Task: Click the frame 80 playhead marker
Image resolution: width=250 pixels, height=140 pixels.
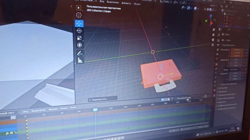Action: click(x=95, y=110)
